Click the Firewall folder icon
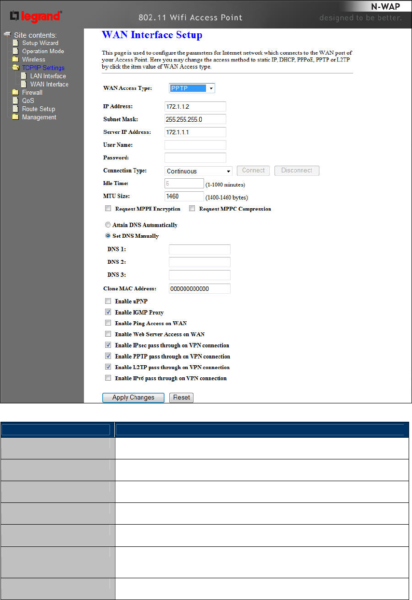412x600 pixels. pos(15,92)
